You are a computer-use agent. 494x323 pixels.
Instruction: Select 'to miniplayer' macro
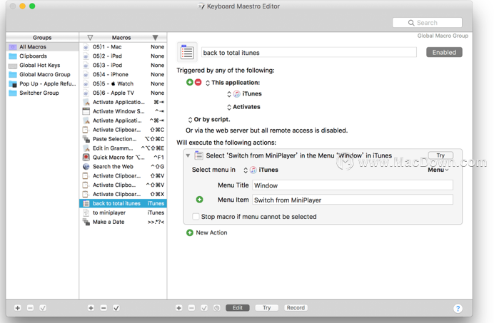[123, 212]
